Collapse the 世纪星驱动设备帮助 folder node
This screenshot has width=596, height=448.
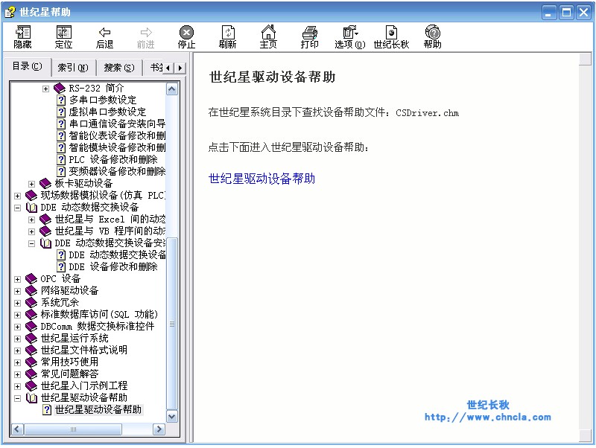[17, 398]
